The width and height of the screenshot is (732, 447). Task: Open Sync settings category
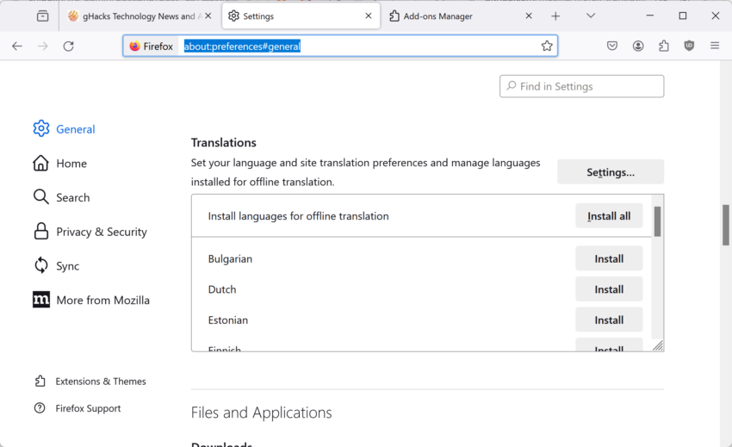pos(56,266)
